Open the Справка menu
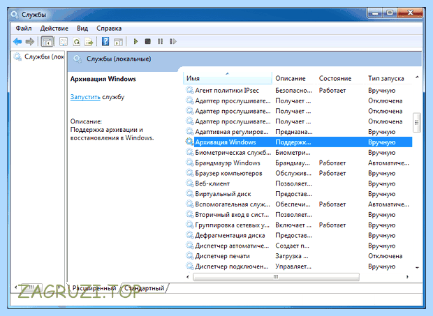433x316 pixels. 109,29
